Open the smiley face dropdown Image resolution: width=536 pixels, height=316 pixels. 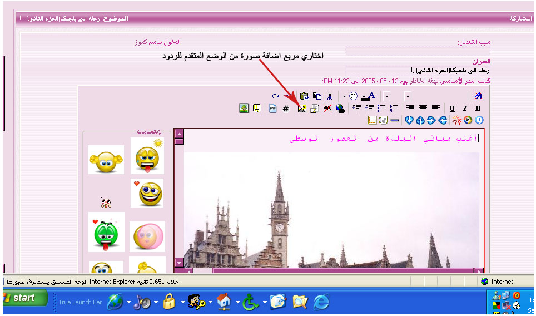(344, 96)
